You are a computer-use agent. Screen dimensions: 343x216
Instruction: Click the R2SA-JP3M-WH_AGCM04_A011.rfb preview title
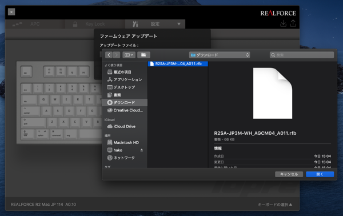255,133
